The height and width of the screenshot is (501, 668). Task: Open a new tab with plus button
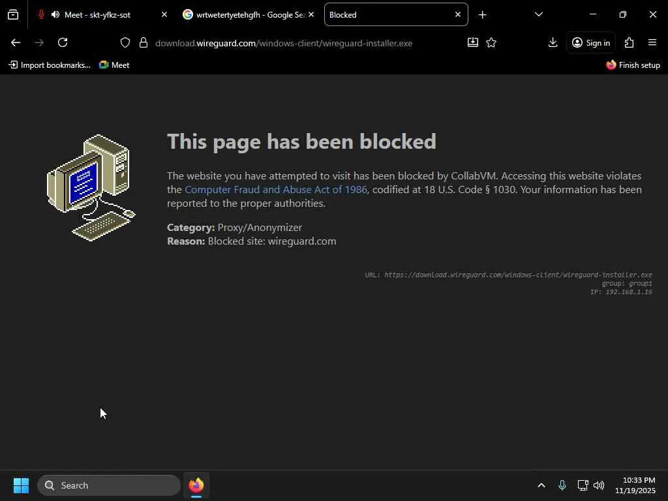(x=482, y=15)
